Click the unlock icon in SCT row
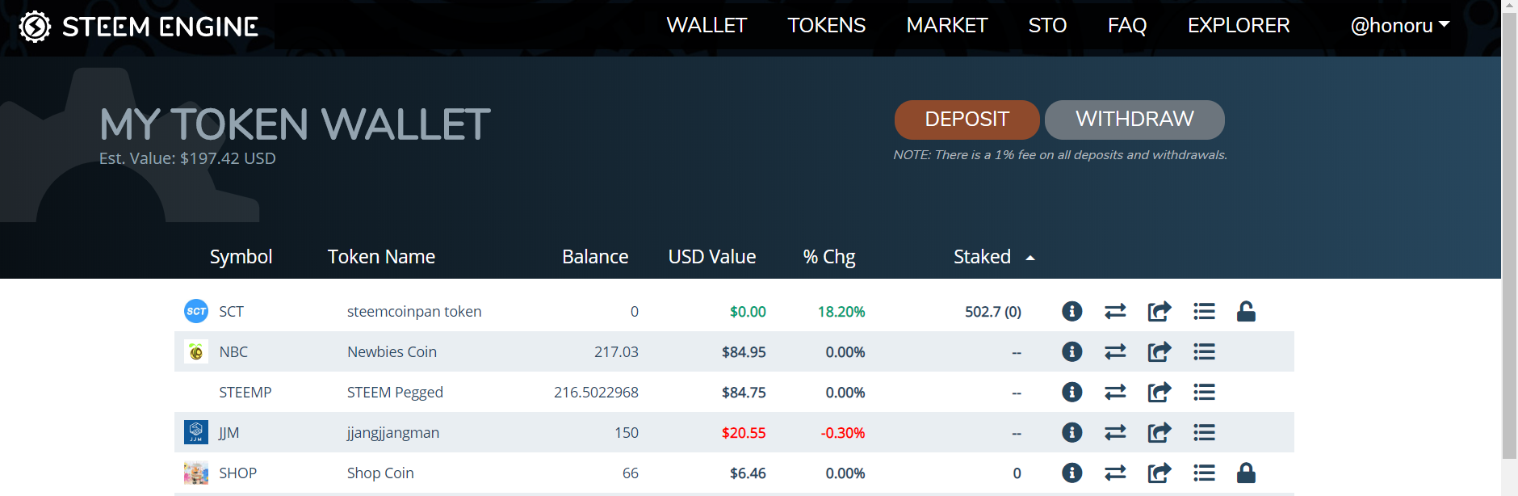 [x=1246, y=311]
